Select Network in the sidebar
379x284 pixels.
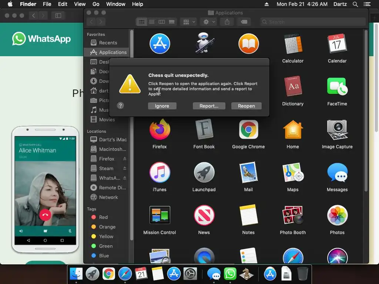point(107,197)
